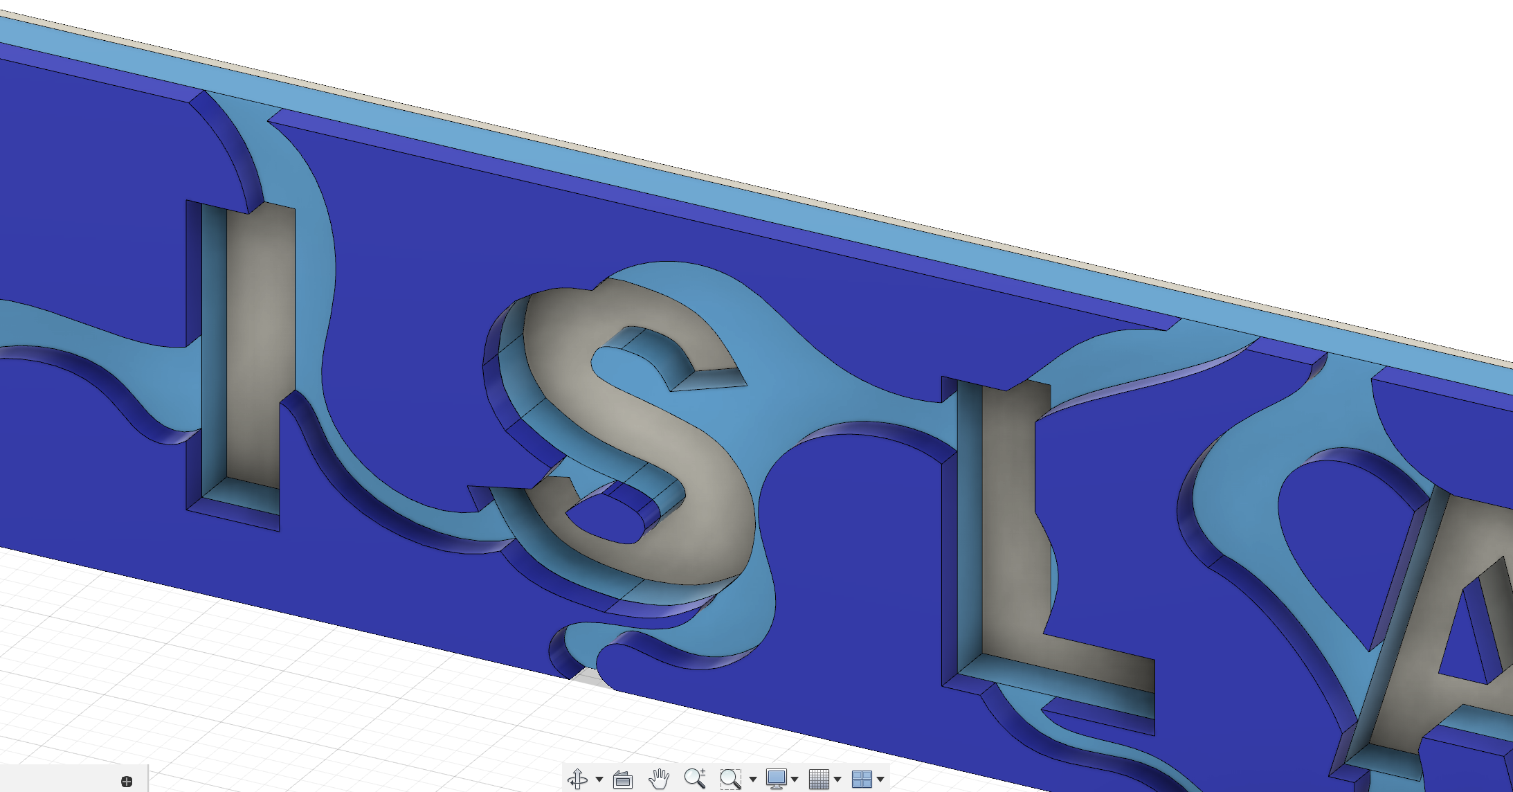The image size is (1513, 792).
Task: Open the Grid and Snaps dropdown arrow
Action: point(837,780)
